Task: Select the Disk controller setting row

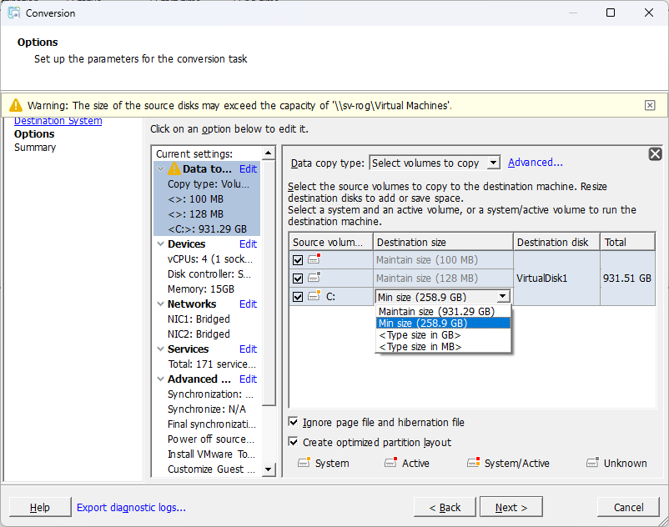Action: [209, 274]
